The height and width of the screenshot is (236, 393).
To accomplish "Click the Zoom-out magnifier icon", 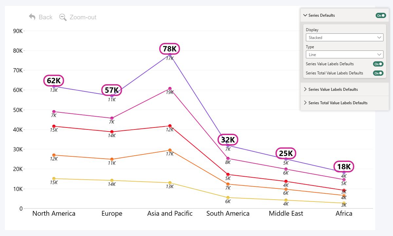I will coord(63,17).
